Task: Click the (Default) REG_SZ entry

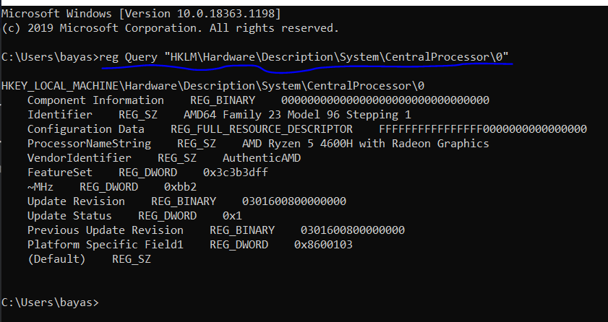Action: (x=89, y=259)
